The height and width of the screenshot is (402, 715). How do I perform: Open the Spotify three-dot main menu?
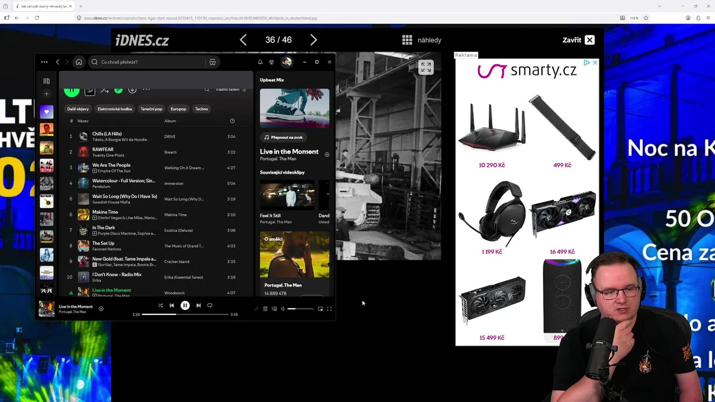pyautogui.click(x=44, y=62)
